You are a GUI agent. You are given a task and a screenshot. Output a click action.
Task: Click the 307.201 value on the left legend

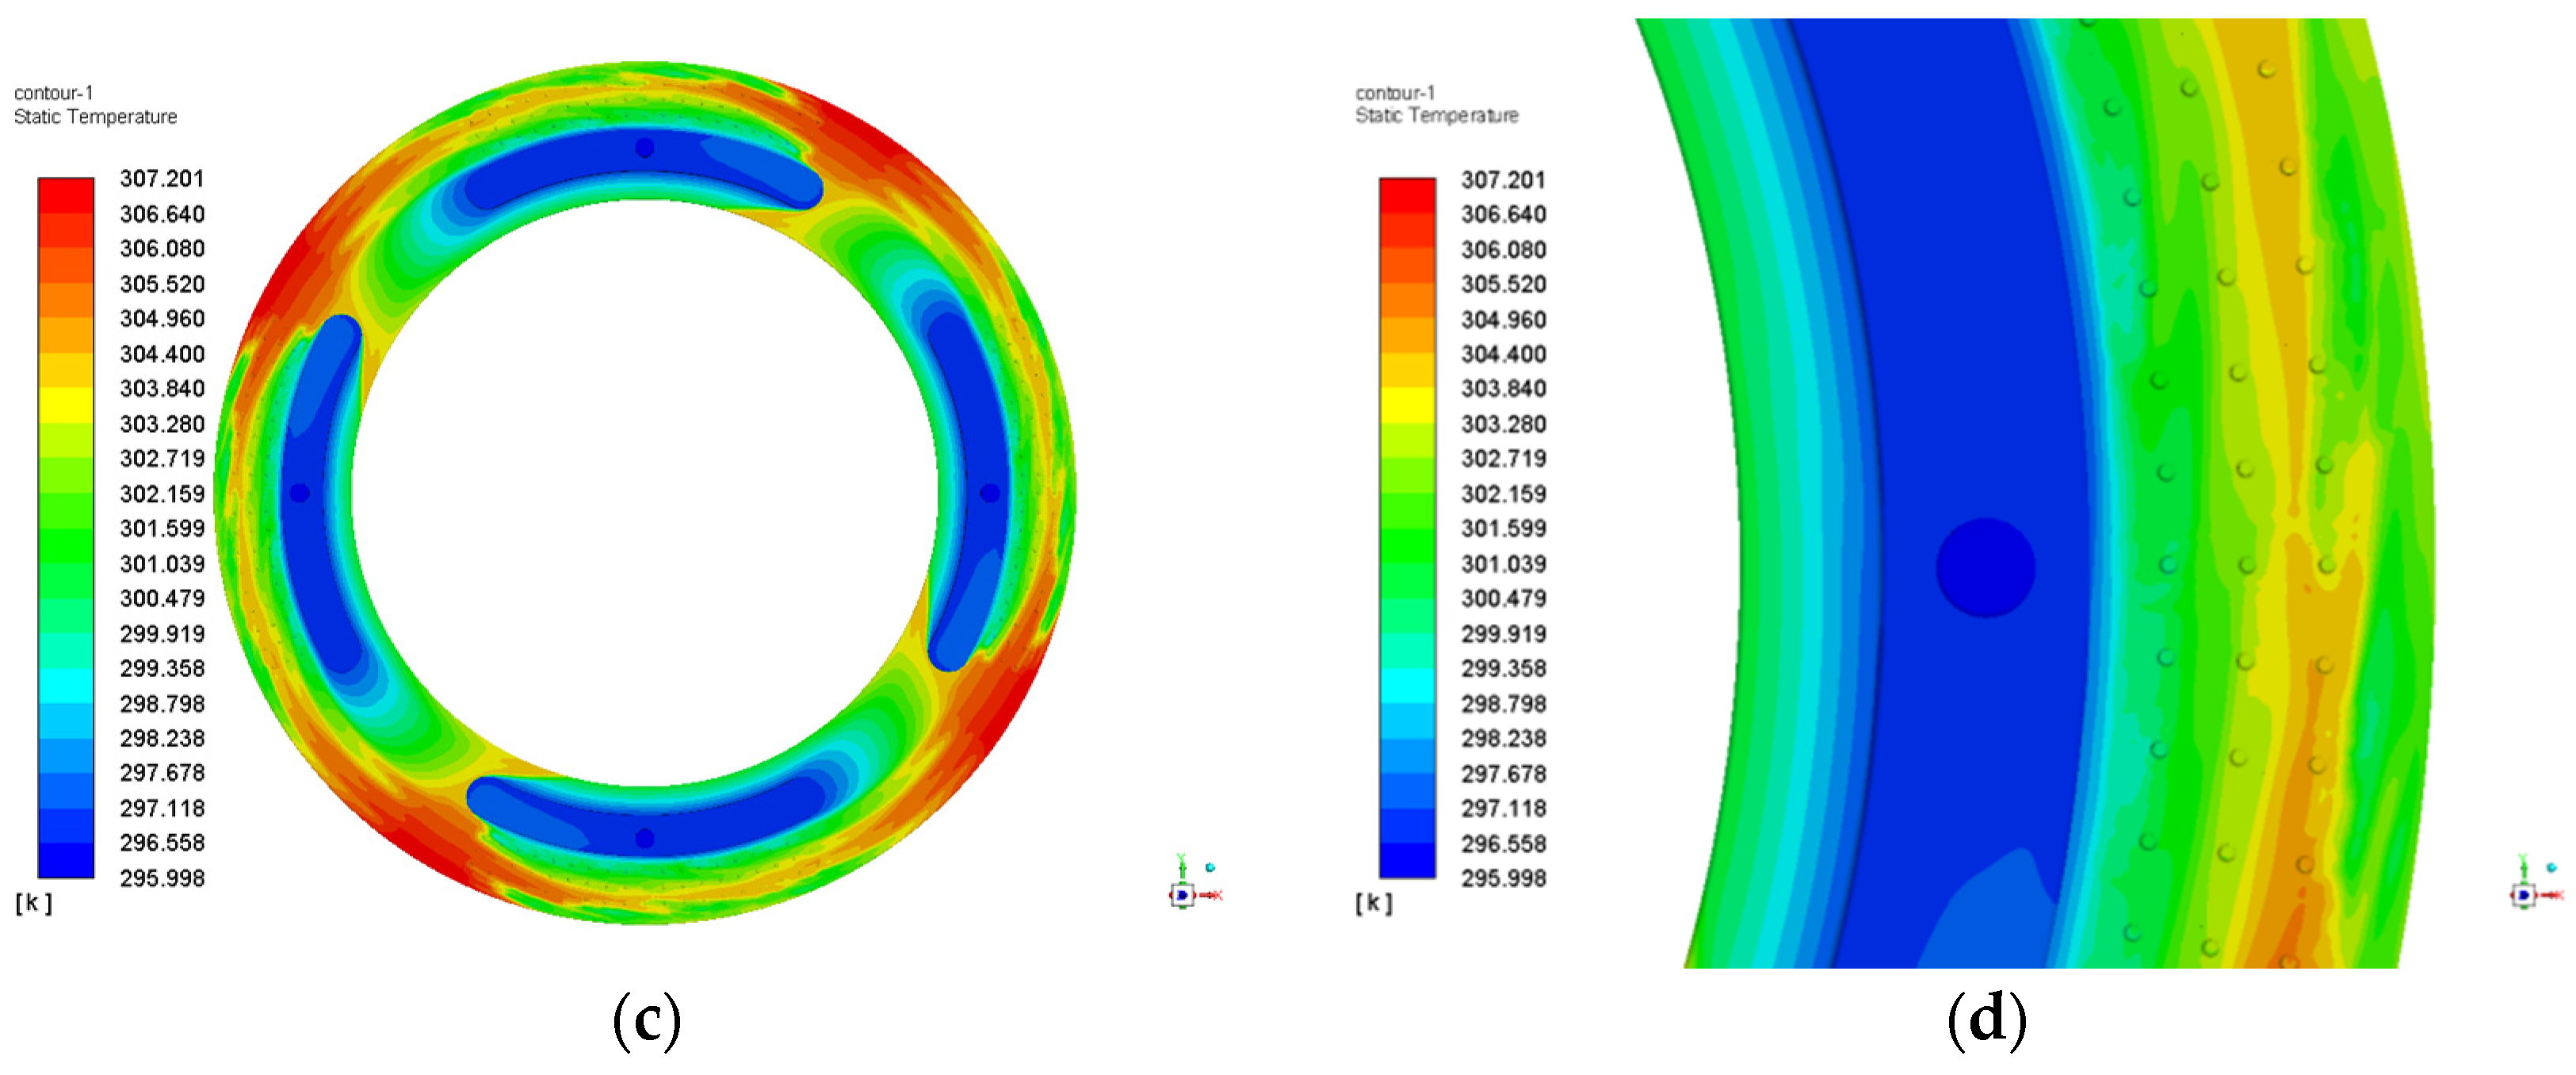pyautogui.click(x=162, y=179)
